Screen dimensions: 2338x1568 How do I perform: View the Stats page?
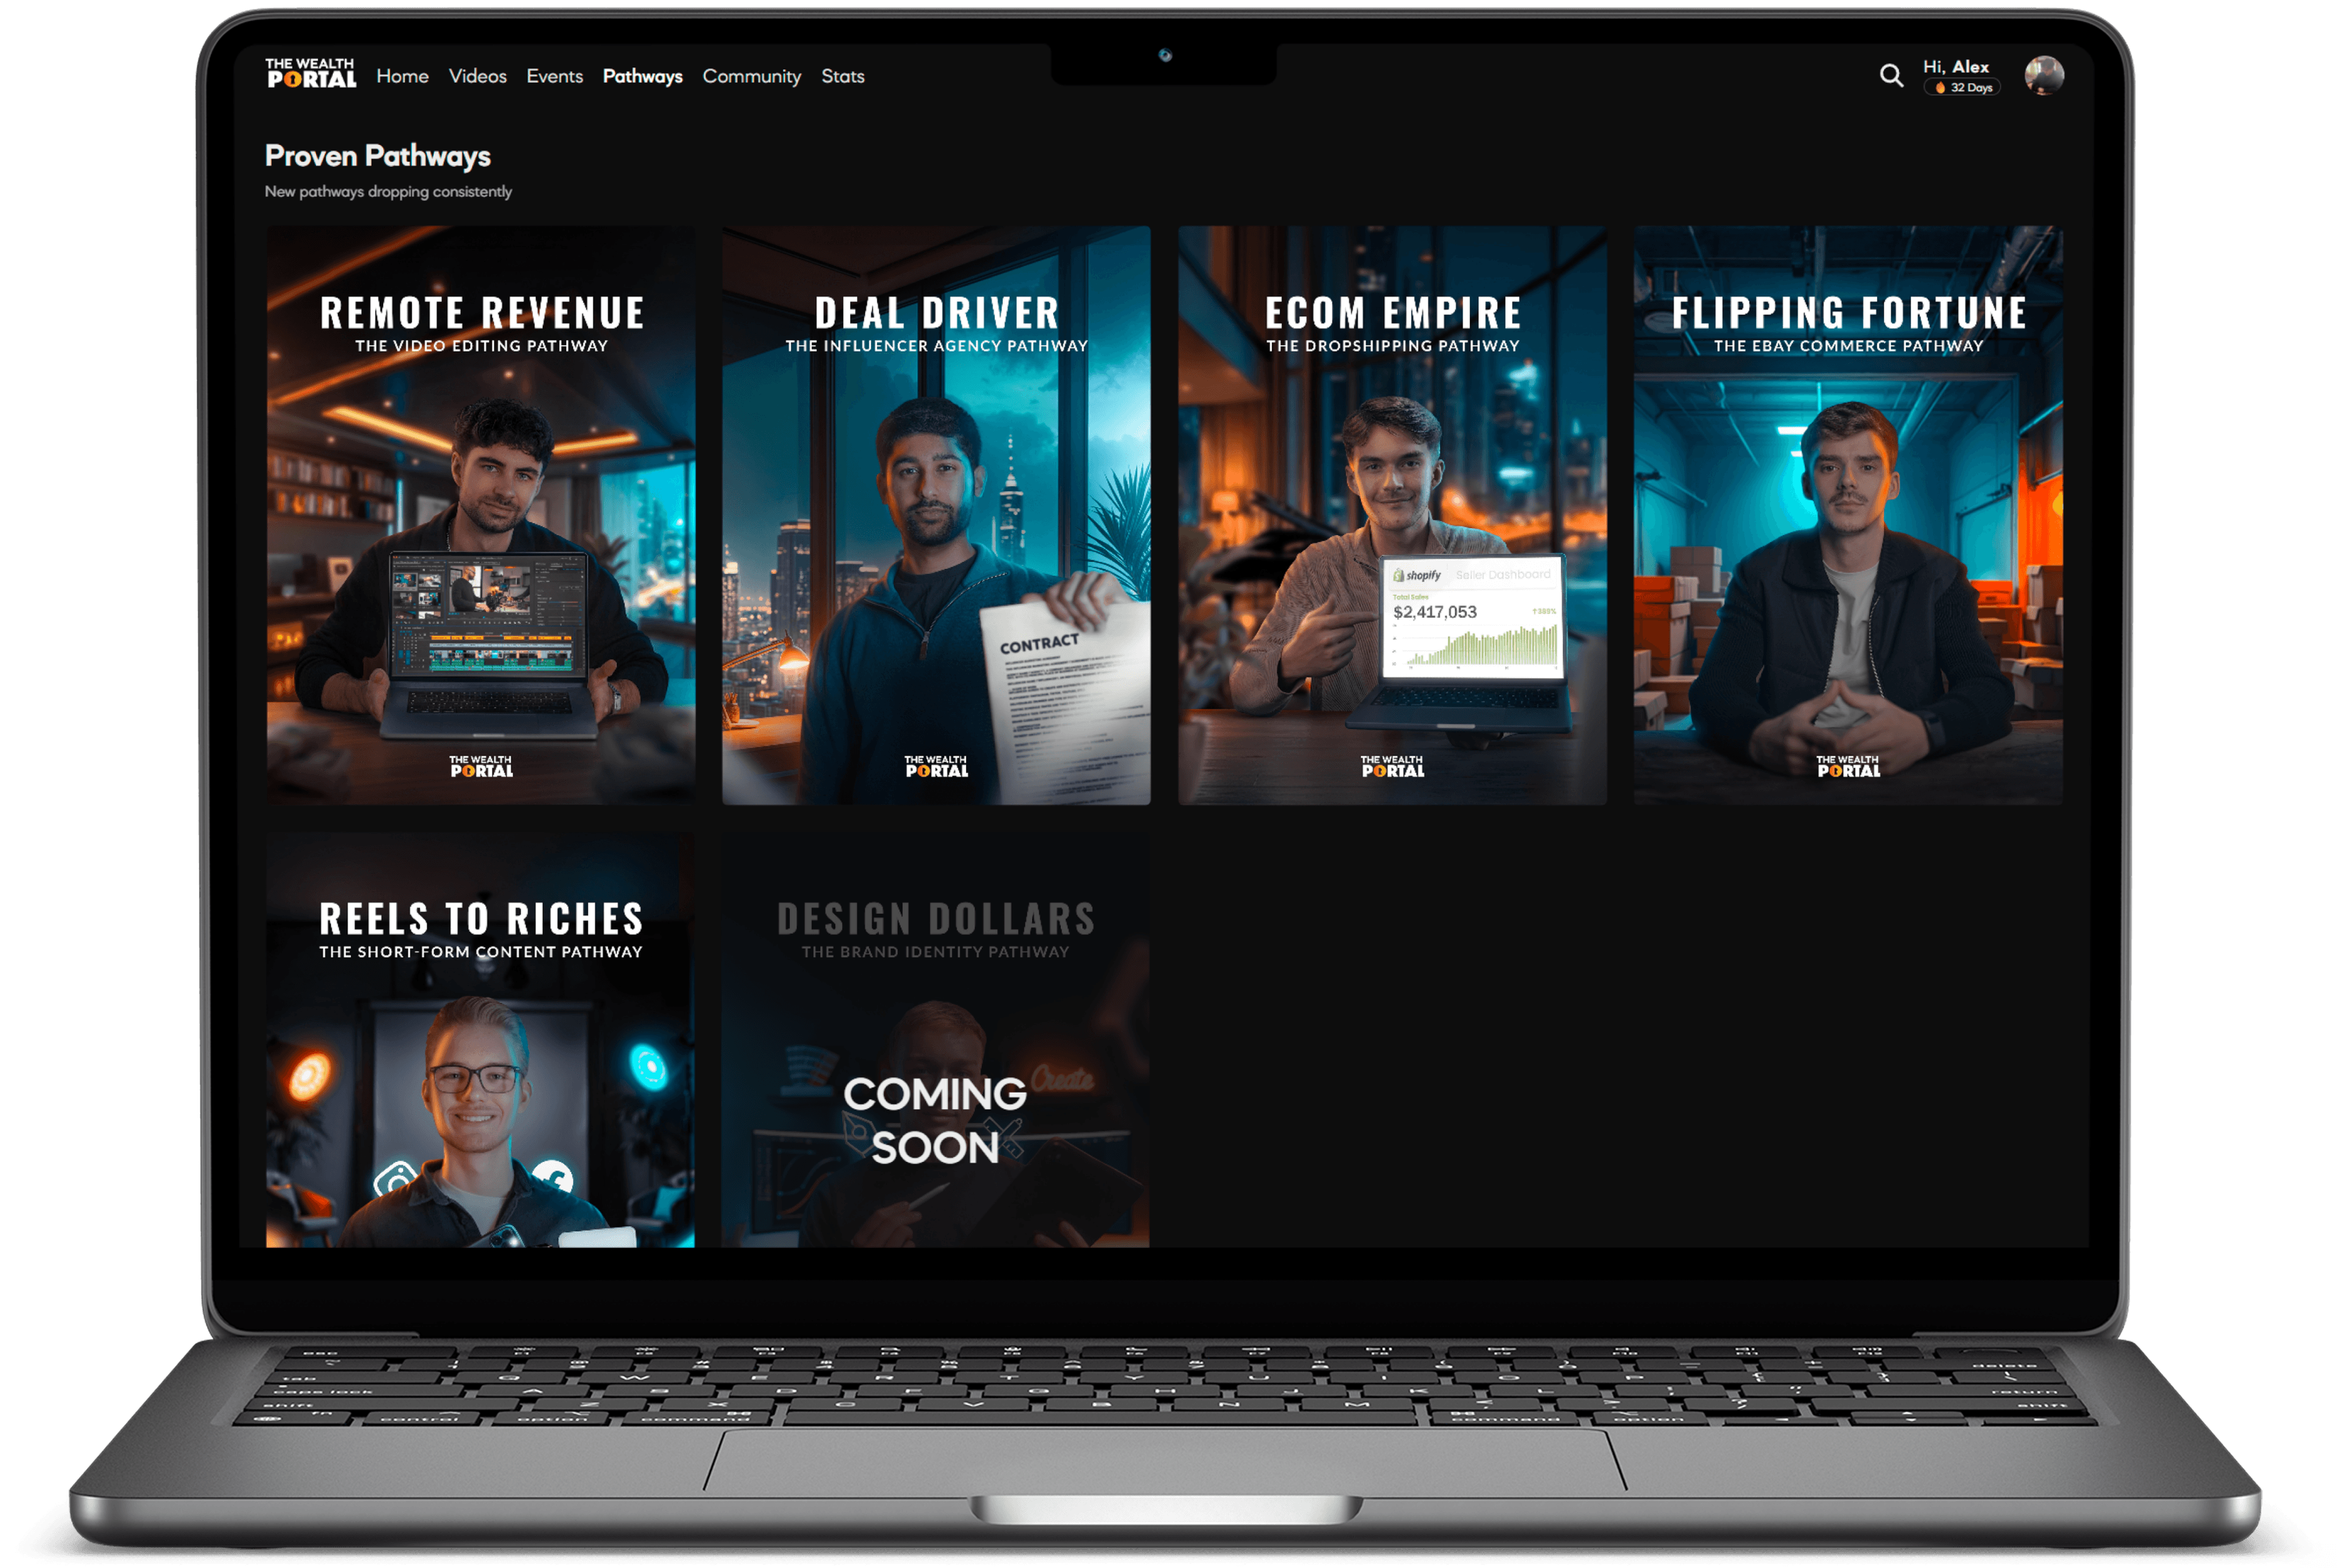(842, 77)
